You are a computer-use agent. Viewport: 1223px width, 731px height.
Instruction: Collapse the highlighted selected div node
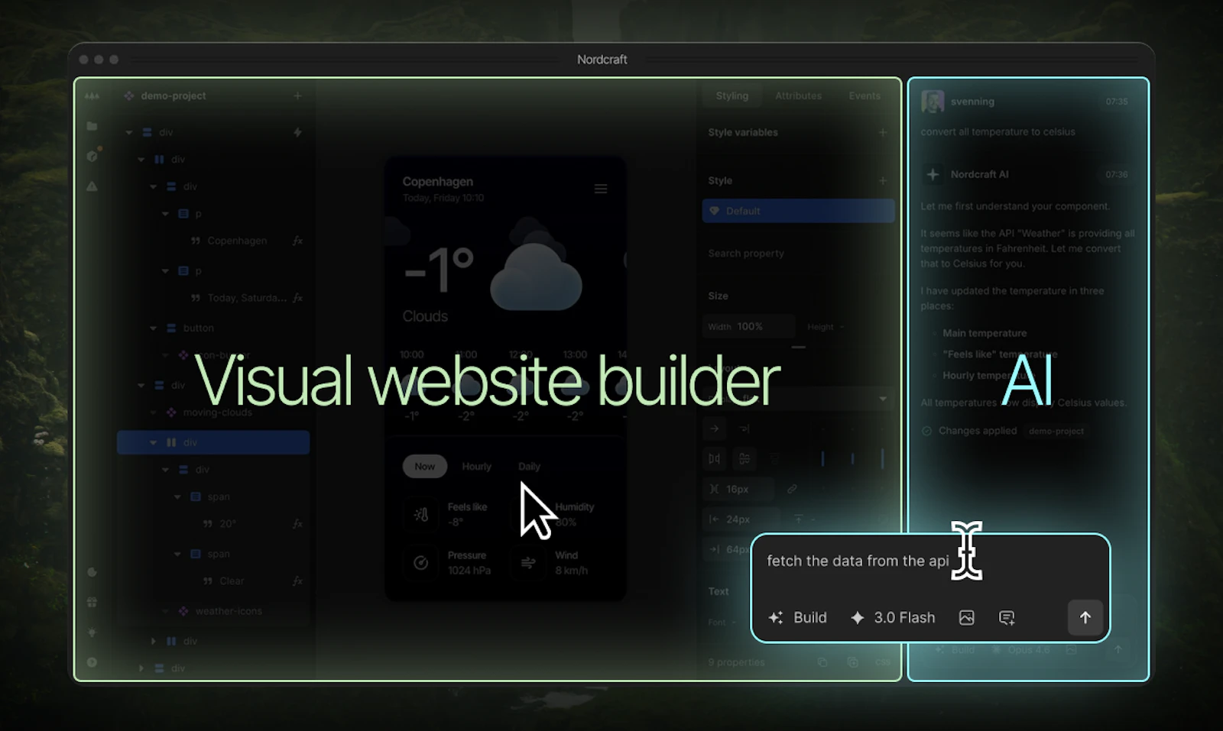154,442
